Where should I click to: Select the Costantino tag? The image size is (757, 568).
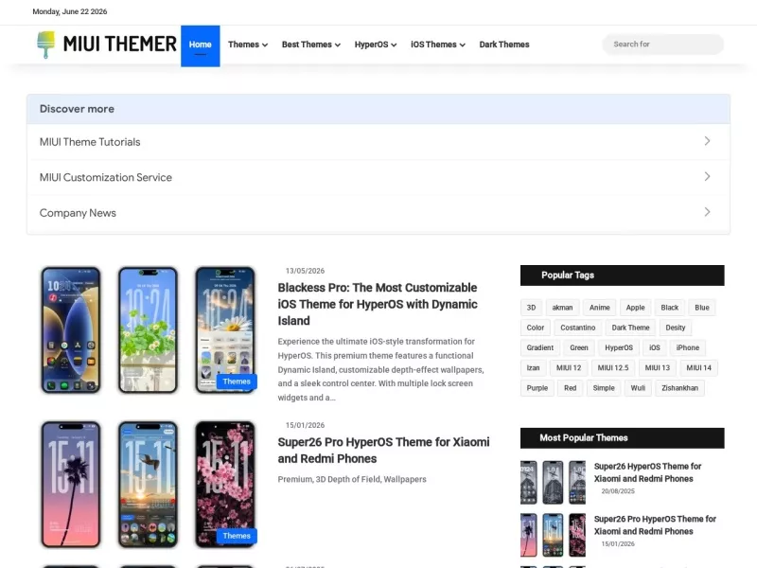[x=578, y=328]
